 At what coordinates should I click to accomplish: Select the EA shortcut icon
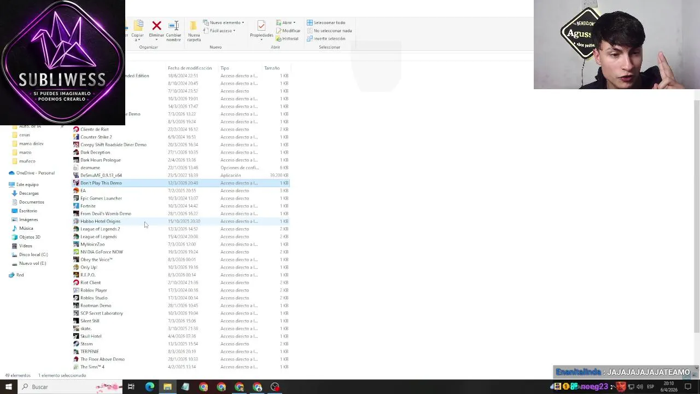click(x=76, y=190)
